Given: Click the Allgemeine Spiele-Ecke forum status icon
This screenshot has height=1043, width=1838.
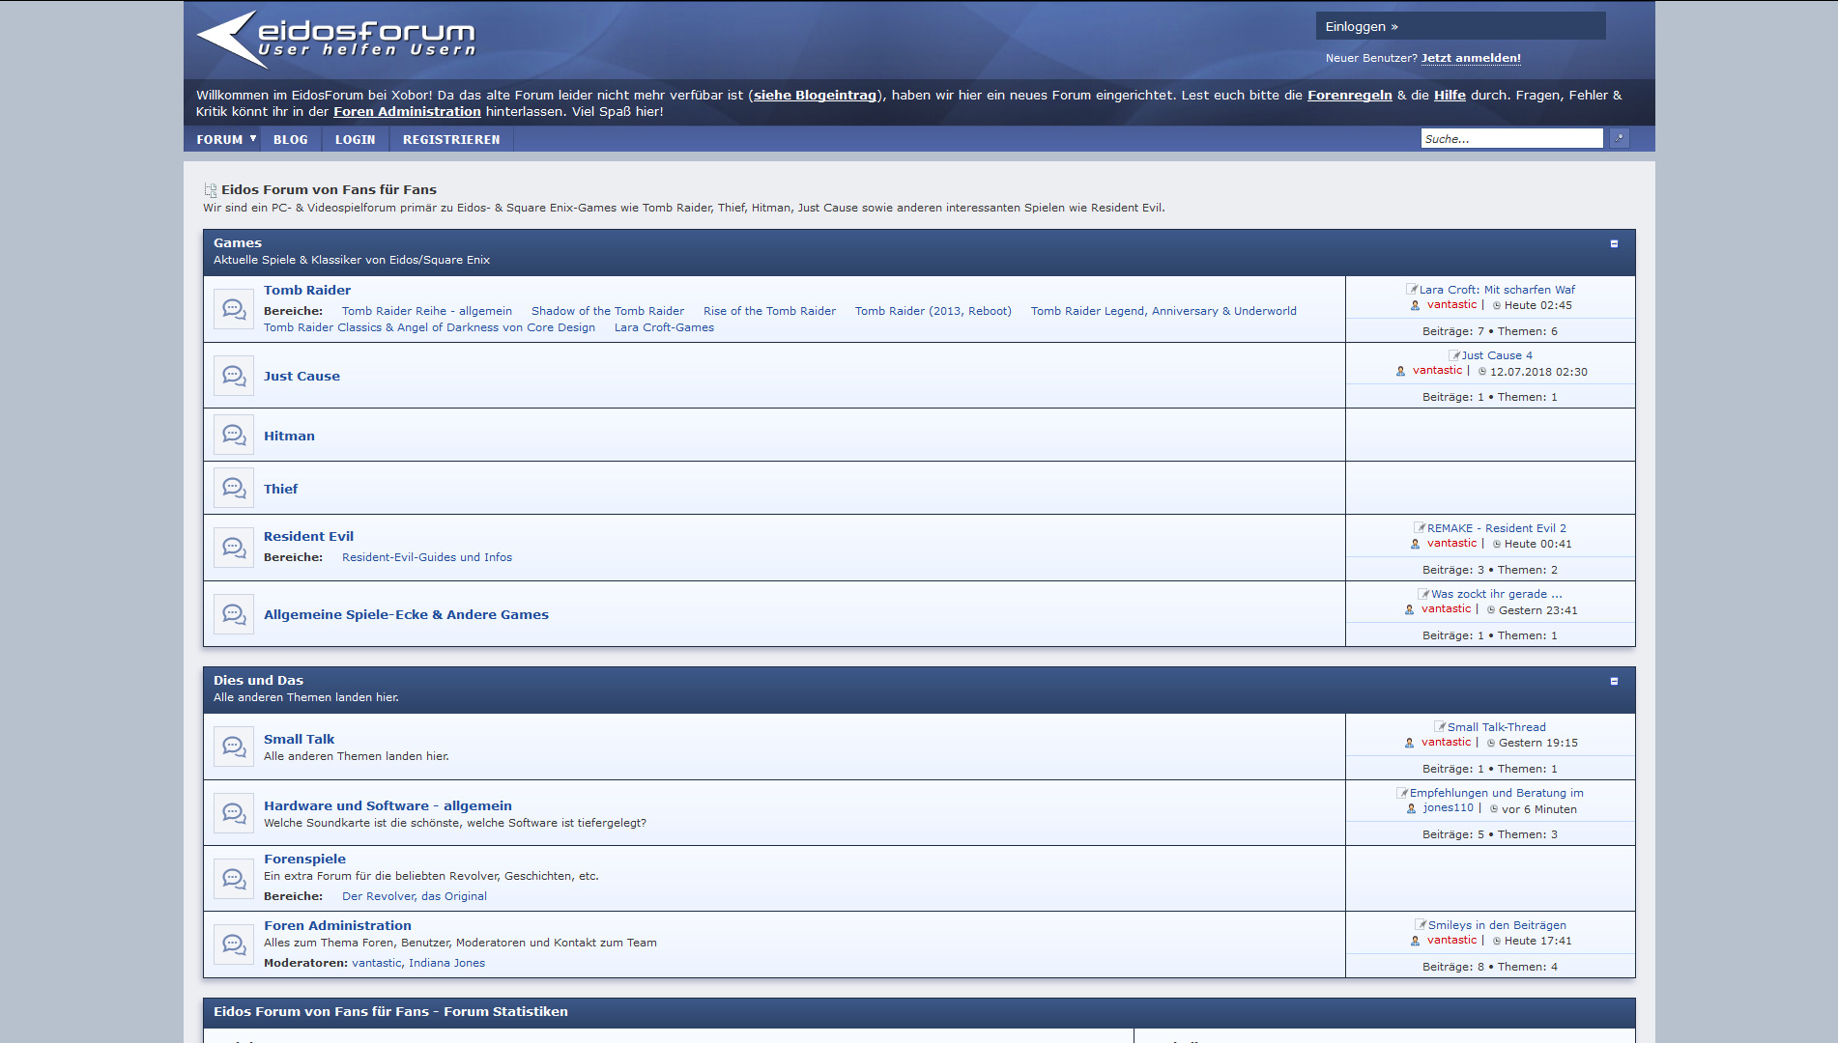Looking at the screenshot, I should [x=234, y=614].
